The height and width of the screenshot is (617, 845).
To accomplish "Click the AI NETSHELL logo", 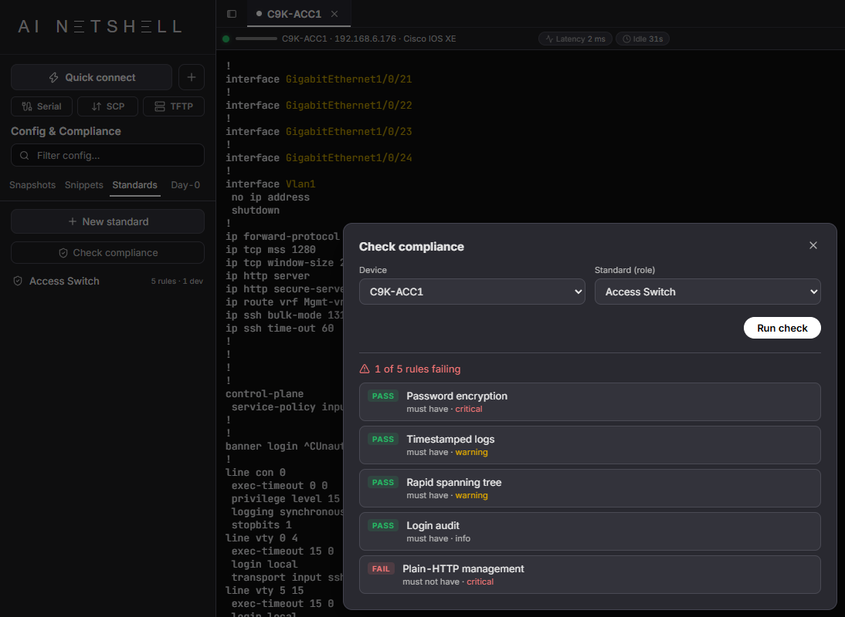I will point(100,26).
